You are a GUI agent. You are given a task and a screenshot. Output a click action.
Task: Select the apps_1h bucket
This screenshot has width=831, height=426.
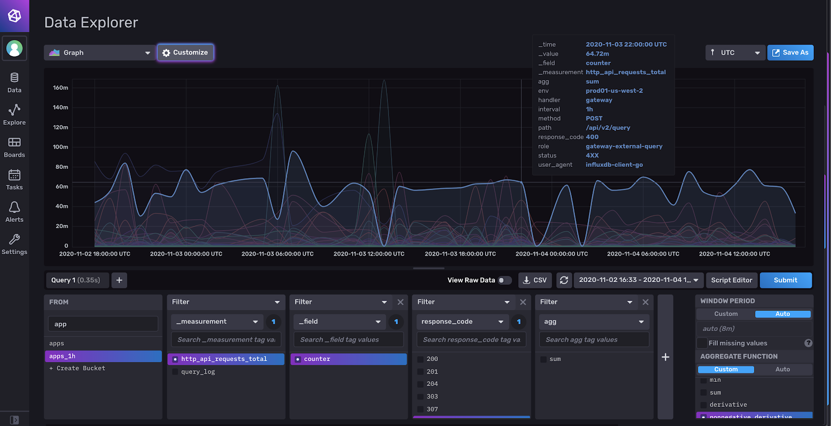point(103,356)
